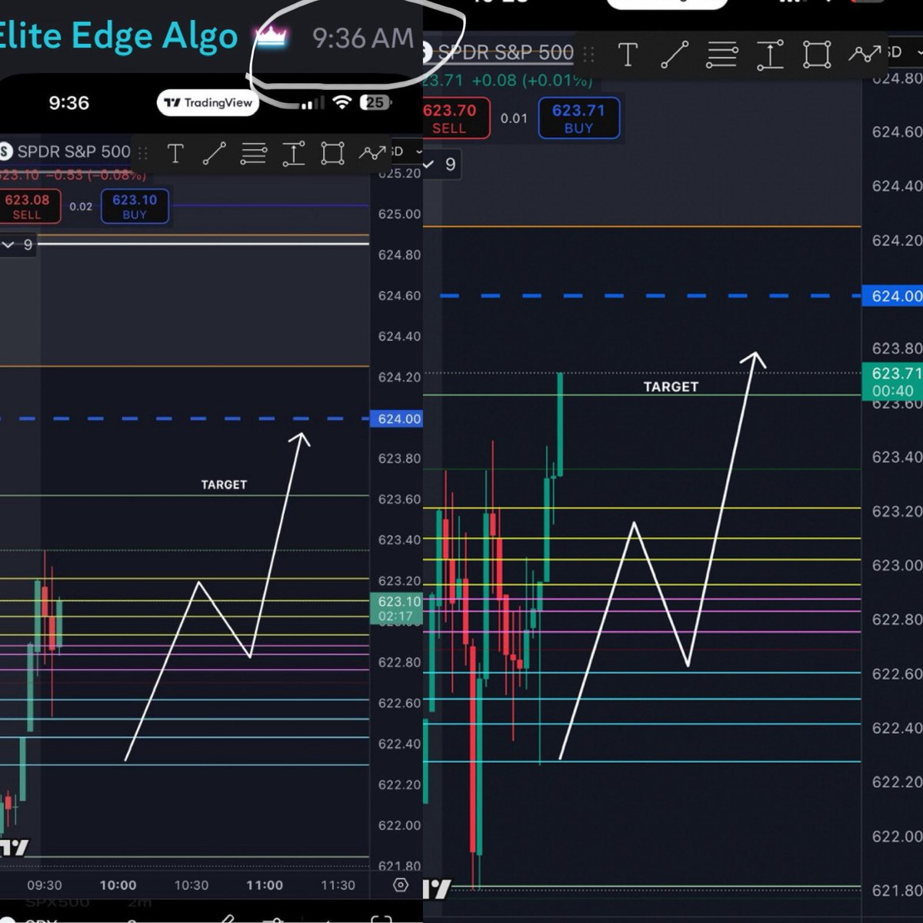This screenshot has width=923, height=923.
Task: Tap the crown icon beside Elite Edge Algo
Action: point(271,36)
